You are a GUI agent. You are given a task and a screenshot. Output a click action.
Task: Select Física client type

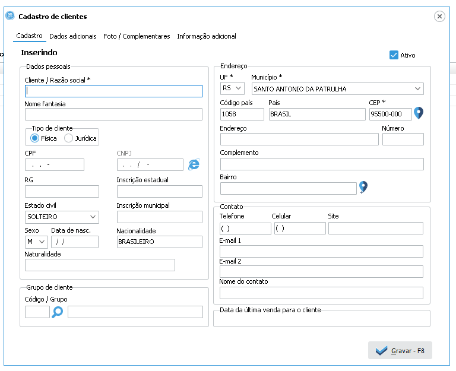pyautogui.click(x=35, y=138)
